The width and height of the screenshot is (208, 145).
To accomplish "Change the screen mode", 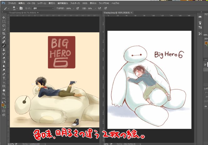I will click(4, 115).
